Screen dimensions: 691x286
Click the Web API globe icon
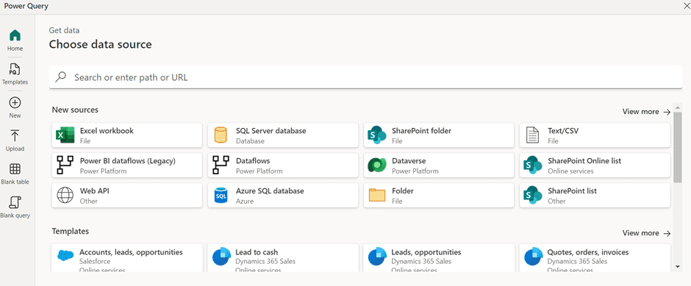coord(65,195)
